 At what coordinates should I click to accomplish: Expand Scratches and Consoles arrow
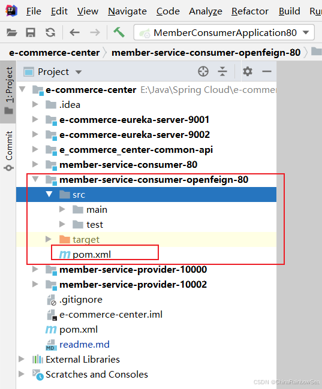(x=22, y=373)
